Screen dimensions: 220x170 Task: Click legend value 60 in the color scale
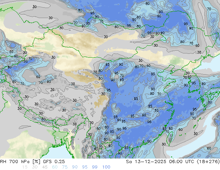[55, 167]
